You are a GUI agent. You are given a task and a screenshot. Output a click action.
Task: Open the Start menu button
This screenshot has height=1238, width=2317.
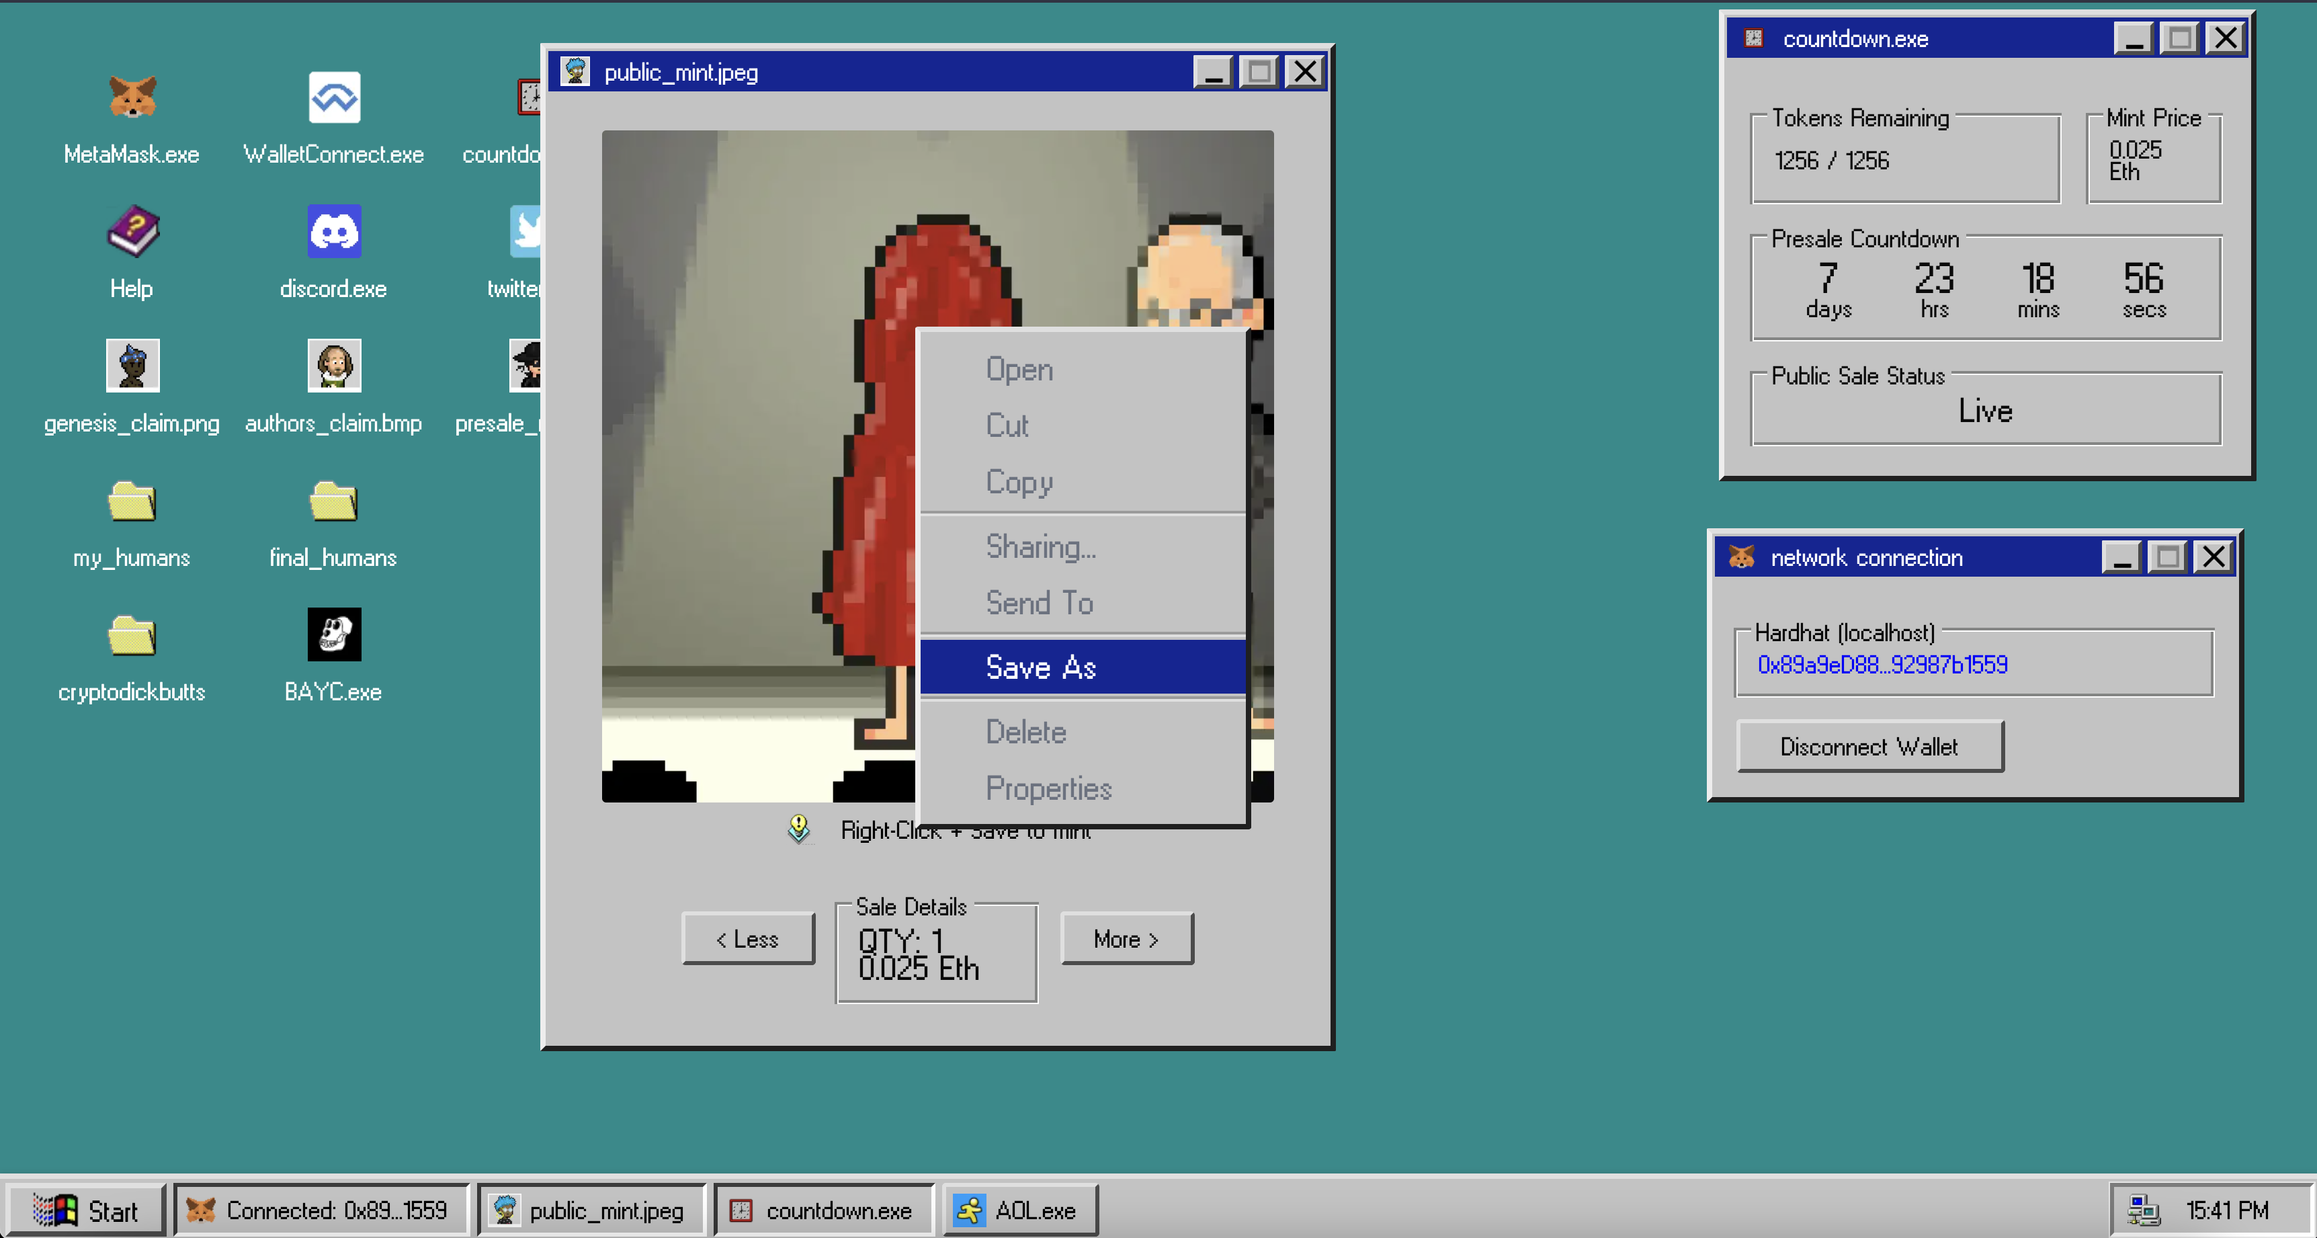85,1210
